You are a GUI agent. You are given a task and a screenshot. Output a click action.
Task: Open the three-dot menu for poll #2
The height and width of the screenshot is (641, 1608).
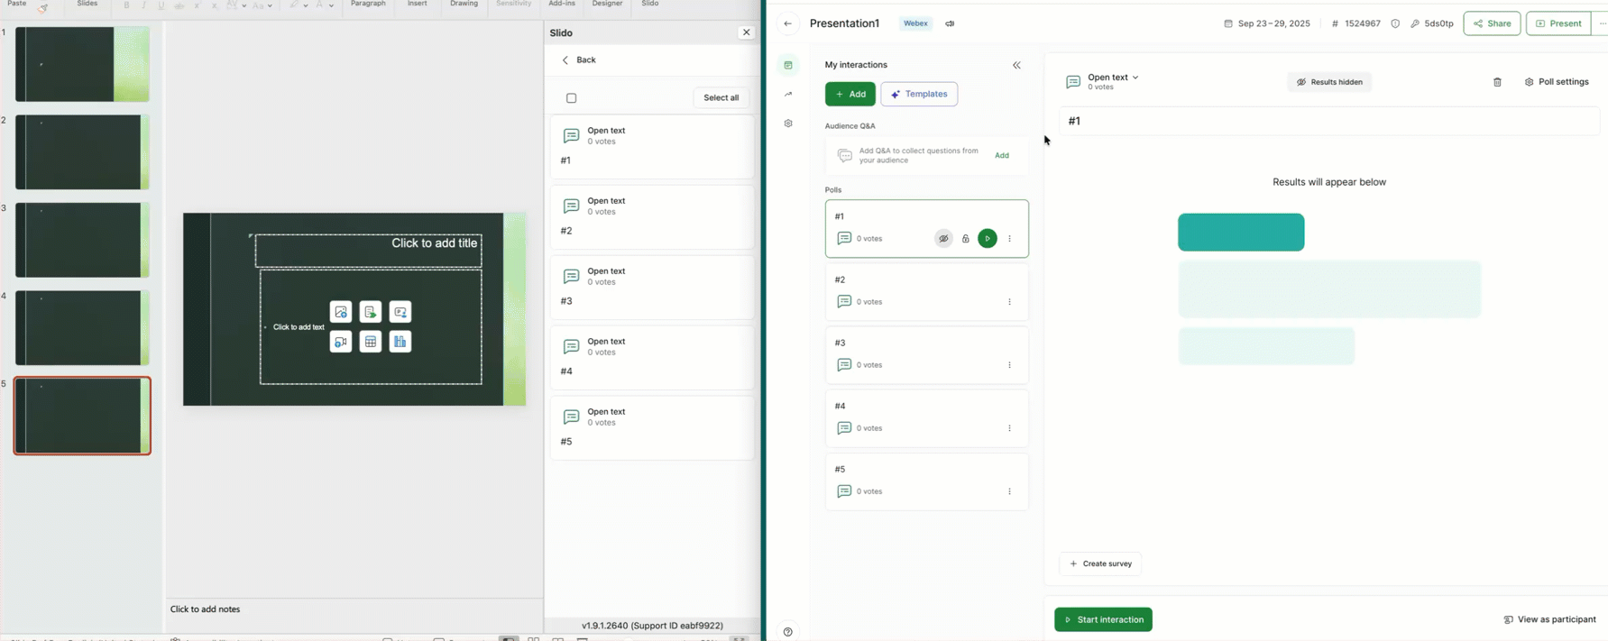click(x=1009, y=302)
